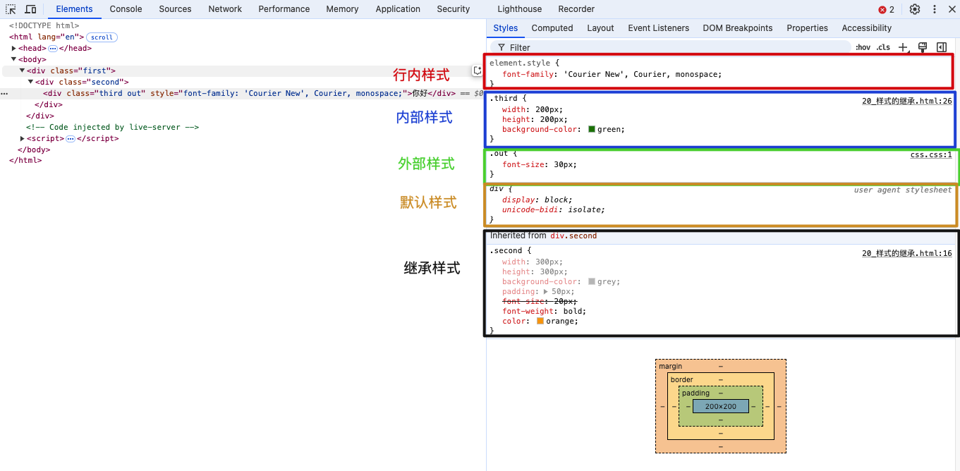The width and height of the screenshot is (960, 471).
Task: Open the Accessibility pane
Action: coord(867,28)
